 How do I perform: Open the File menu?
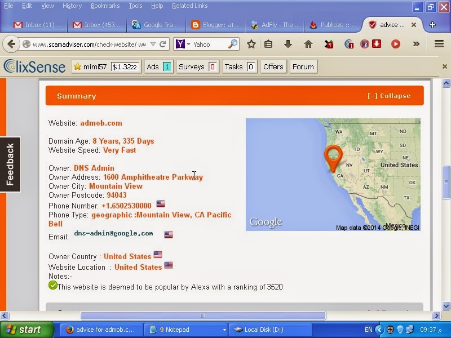pos(8,6)
